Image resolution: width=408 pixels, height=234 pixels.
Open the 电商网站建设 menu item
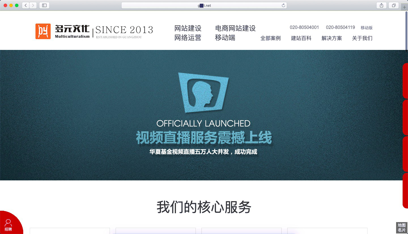click(235, 28)
